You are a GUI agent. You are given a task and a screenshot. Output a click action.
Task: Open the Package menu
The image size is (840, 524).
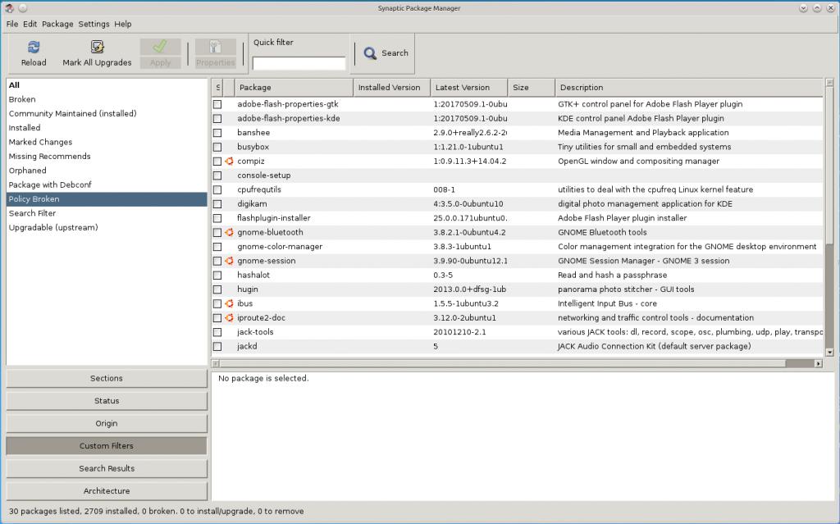(x=57, y=24)
